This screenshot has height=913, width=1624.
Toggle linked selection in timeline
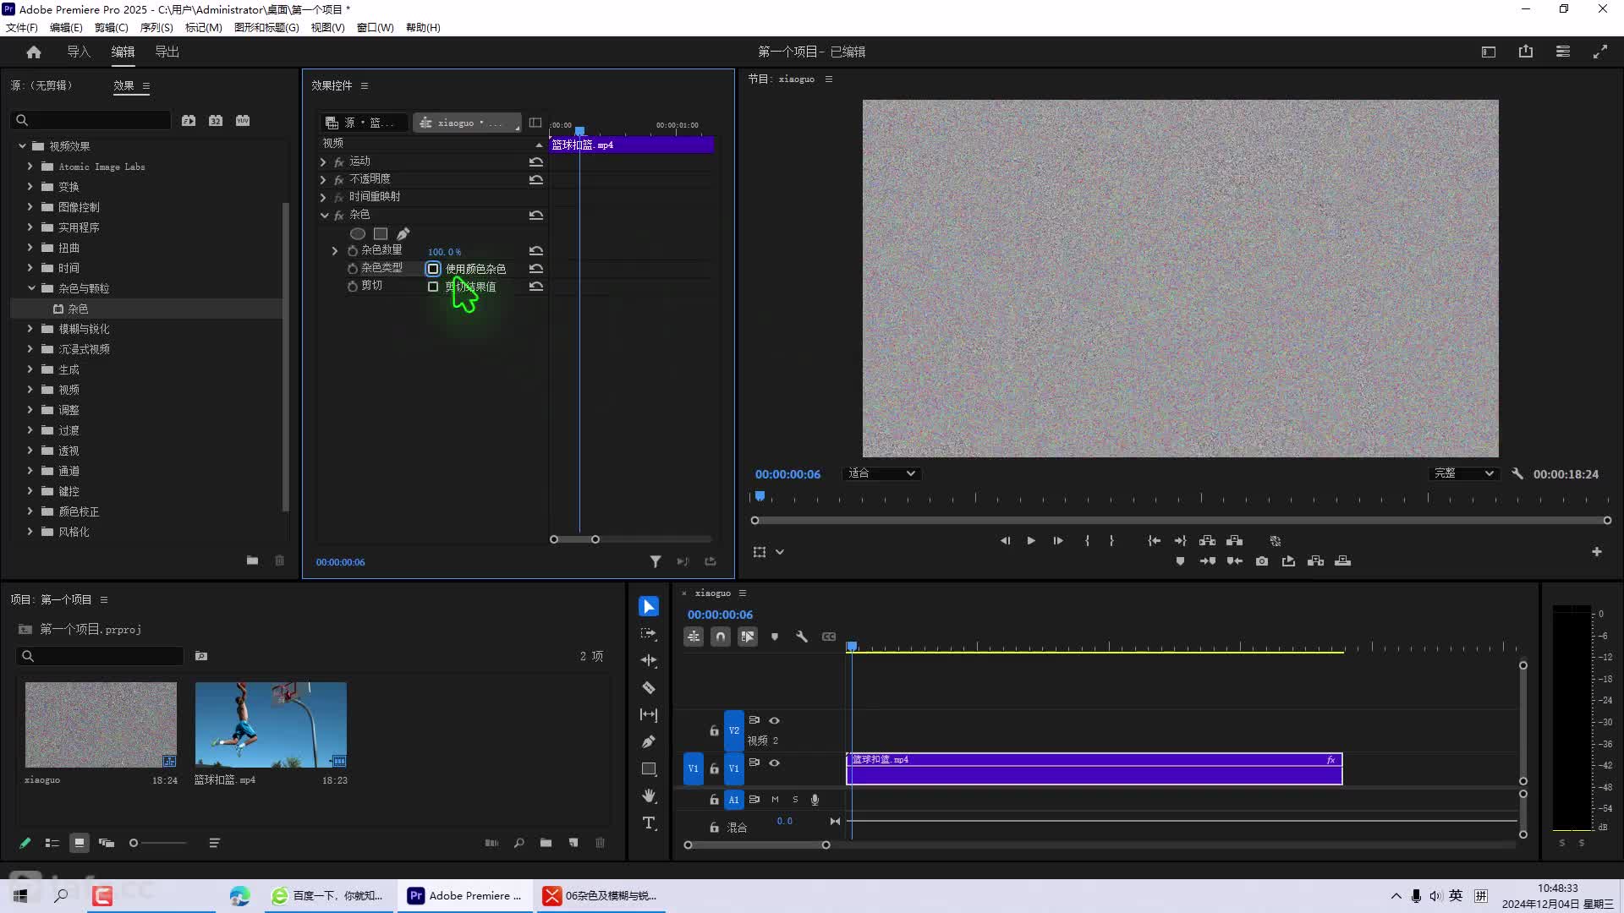pyautogui.click(x=747, y=637)
